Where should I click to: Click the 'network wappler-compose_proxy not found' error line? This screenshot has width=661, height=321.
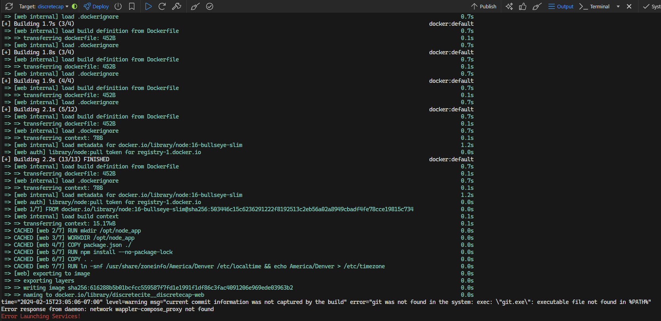click(107, 309)
